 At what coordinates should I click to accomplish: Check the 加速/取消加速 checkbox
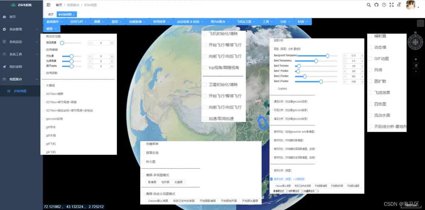(205, 119)
